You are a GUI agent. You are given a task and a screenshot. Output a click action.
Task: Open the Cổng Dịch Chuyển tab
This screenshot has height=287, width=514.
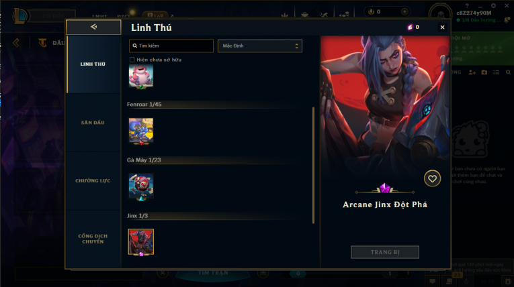(93, 239)
